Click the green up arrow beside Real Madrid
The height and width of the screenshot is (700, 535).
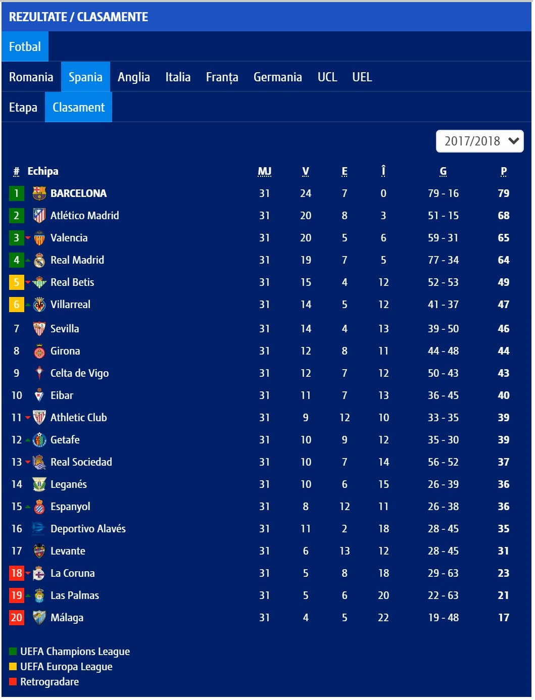pyautogui.click(x=29, y=260)
